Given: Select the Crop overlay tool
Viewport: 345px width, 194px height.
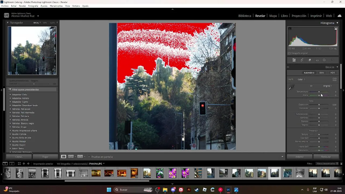Looking at the screenshot, I should (302, 60).
